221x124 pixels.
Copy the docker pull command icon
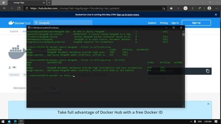[x=208, y=71]
